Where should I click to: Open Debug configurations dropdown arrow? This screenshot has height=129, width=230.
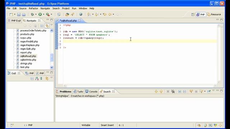[x=36, y=14]
